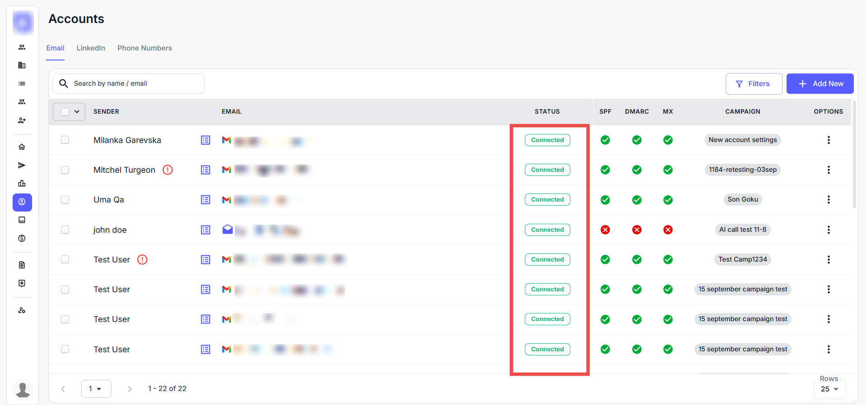Viewport: 866px width, 405px height.
Task: Select the john doe row checkbox
Action: [x=65, y=230]
